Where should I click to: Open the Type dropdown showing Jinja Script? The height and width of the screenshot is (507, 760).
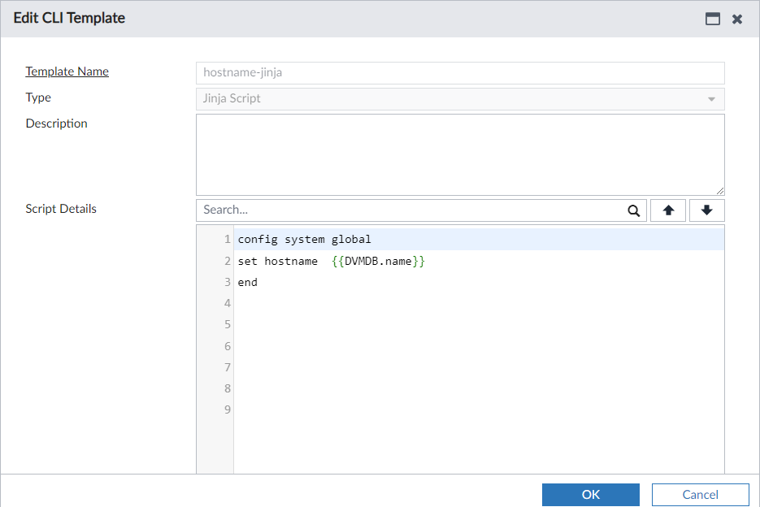pos(459,97)
